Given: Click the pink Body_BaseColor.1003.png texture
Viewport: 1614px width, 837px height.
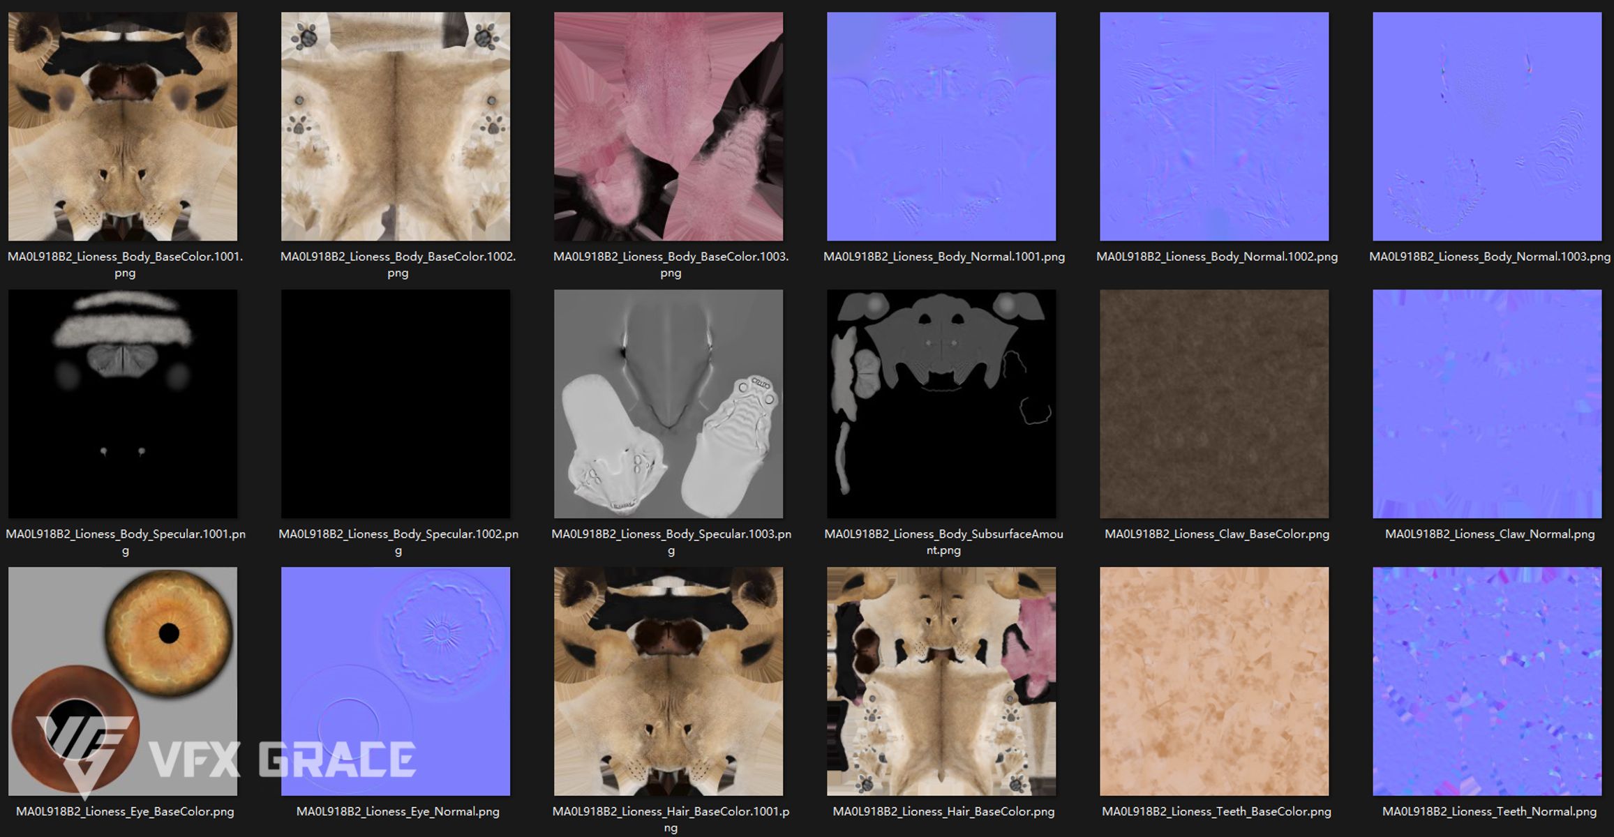Looking at the screenshot, I should [668, 126].
